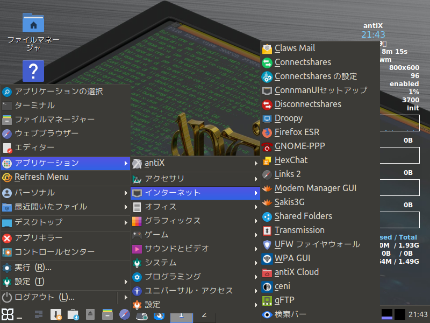Launch ceni network tool

pos(320,286)
